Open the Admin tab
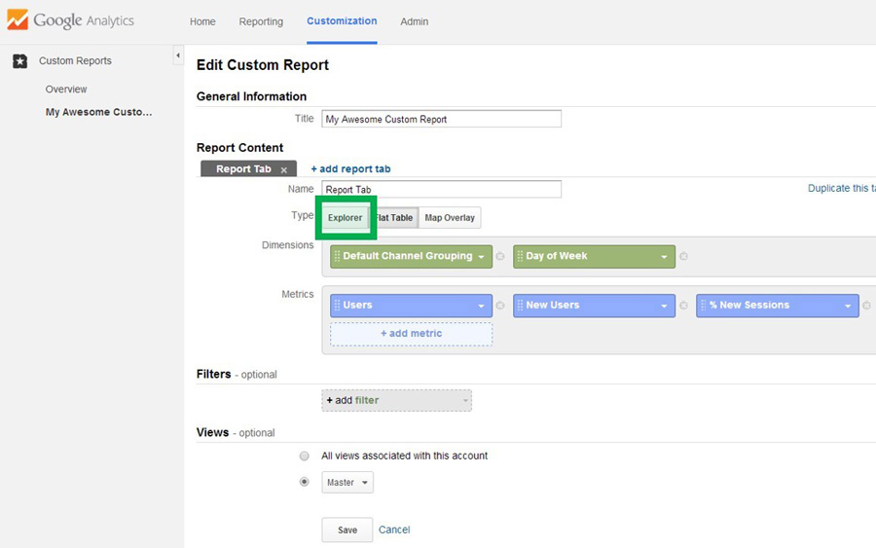Image resolution: width=876 pixels, height=548 pixels. tap(415, 21)
